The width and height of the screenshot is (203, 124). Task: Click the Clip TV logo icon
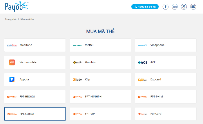click(x=77, y=80)
